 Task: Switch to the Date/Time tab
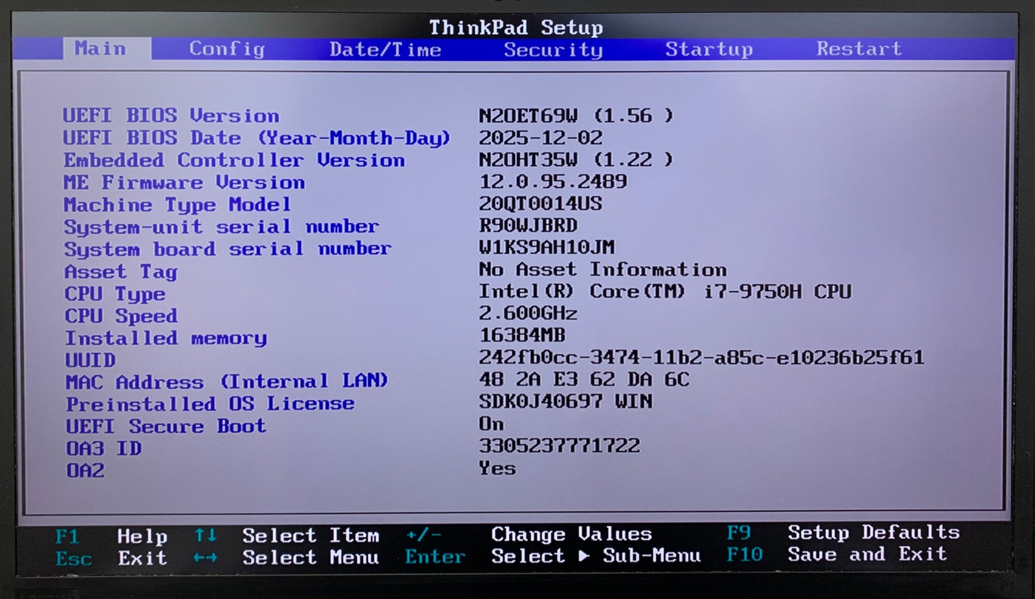(x=386, y=49)
